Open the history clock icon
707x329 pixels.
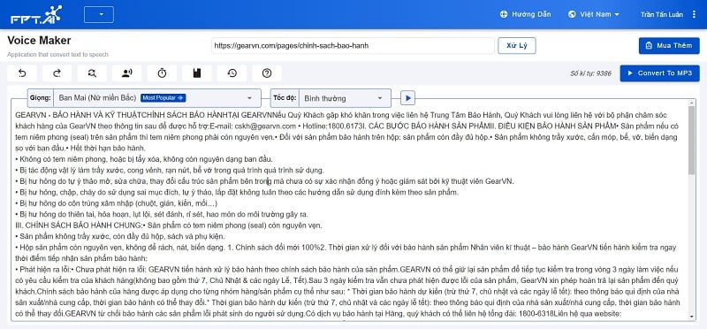(x=232, y=73)
